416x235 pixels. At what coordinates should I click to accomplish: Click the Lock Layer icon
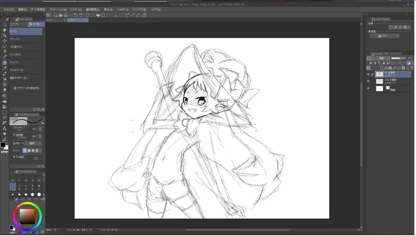(384, 63)
